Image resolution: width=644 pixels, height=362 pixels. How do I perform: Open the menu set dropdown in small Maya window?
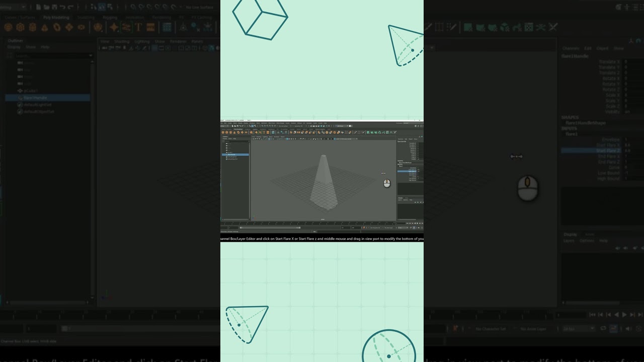click(x=224, y=126)
